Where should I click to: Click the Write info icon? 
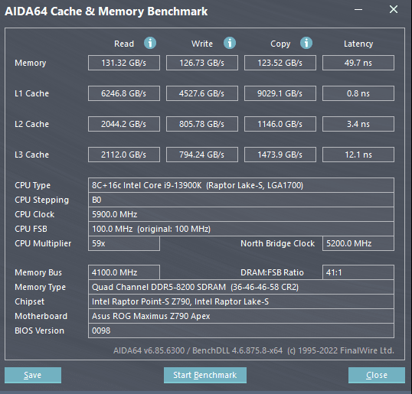[230, 43]
